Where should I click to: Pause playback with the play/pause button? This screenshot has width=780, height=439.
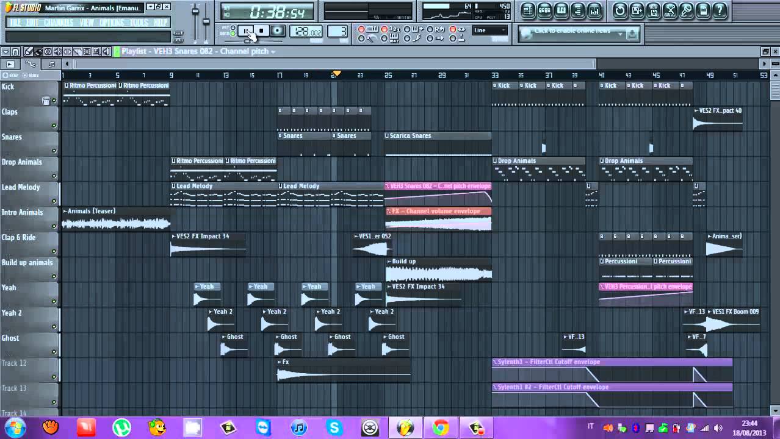coord(246,31)
